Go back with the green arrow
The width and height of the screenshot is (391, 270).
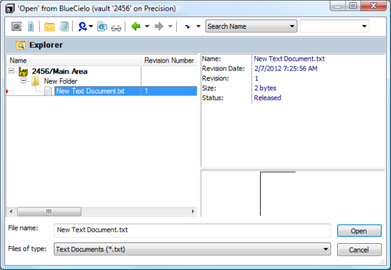136,26
